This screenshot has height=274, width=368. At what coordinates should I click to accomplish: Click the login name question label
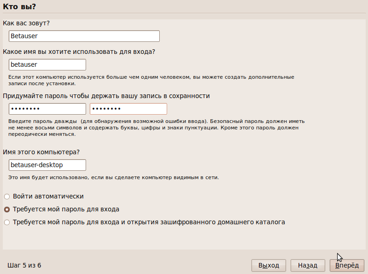(x=79, y=52)
